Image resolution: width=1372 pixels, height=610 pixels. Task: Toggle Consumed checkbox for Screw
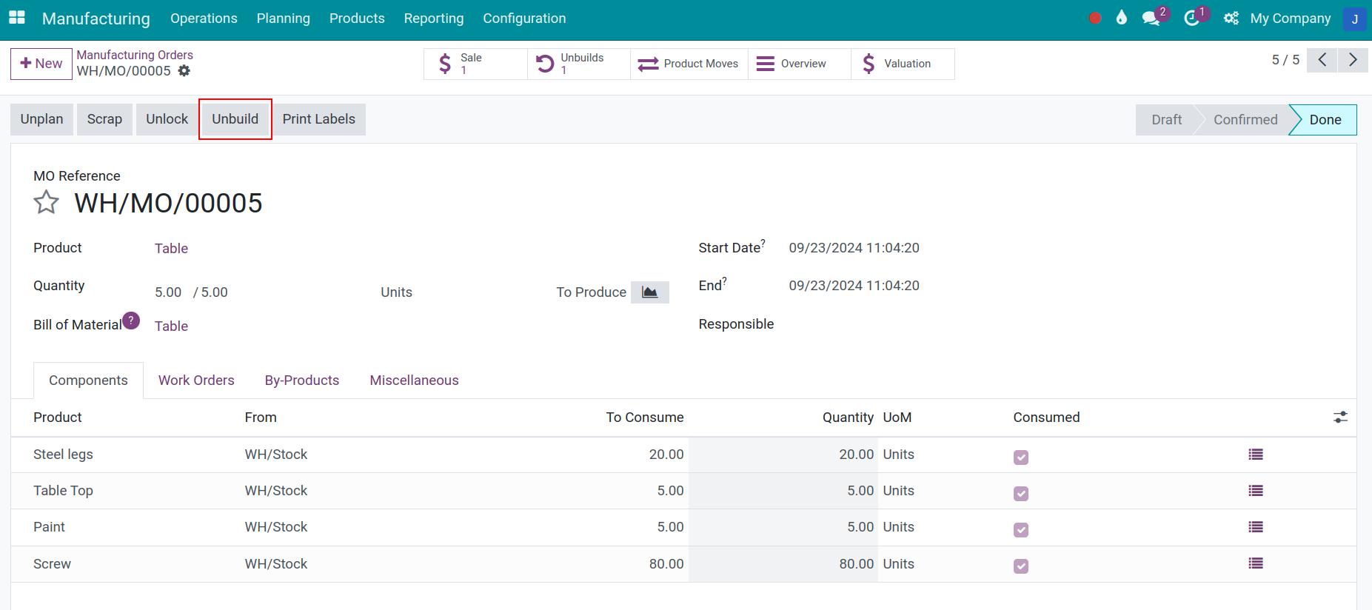[x=1021, y=566]
